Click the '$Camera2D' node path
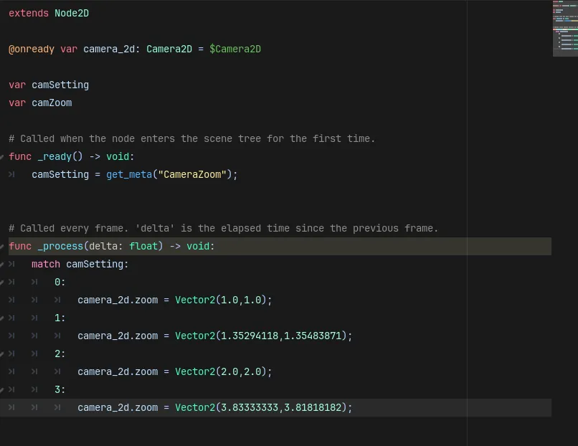 coord(234,49)
